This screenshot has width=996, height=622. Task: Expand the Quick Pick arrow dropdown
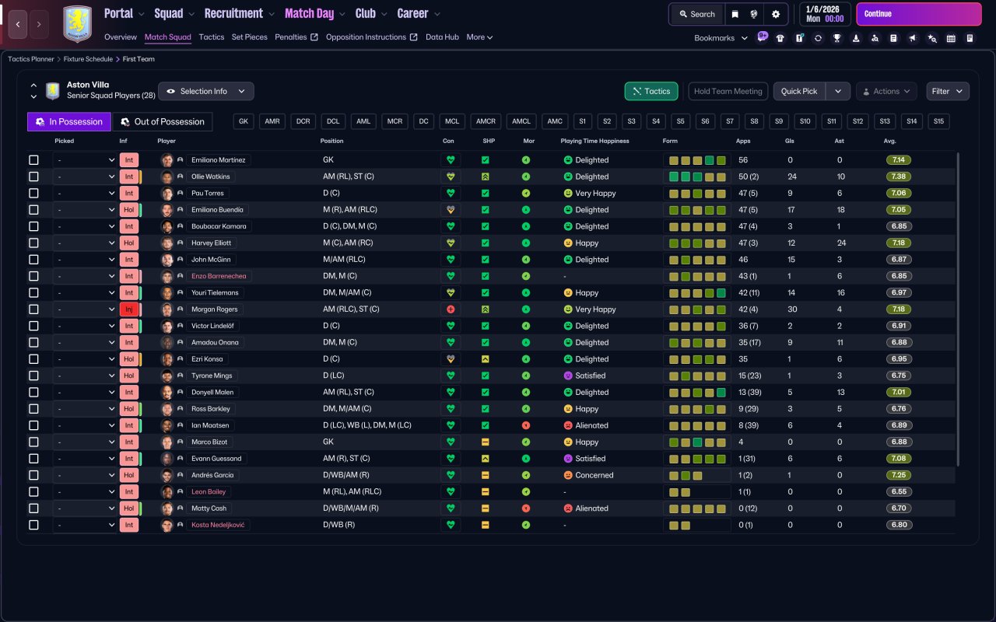[x=837, y=92]
